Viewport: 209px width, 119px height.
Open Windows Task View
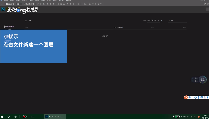15,117
